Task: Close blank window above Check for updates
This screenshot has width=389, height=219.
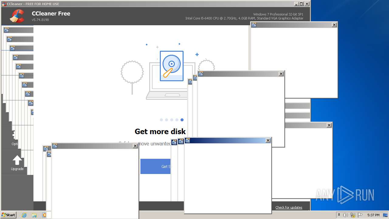Action: [x=329, y=125]
